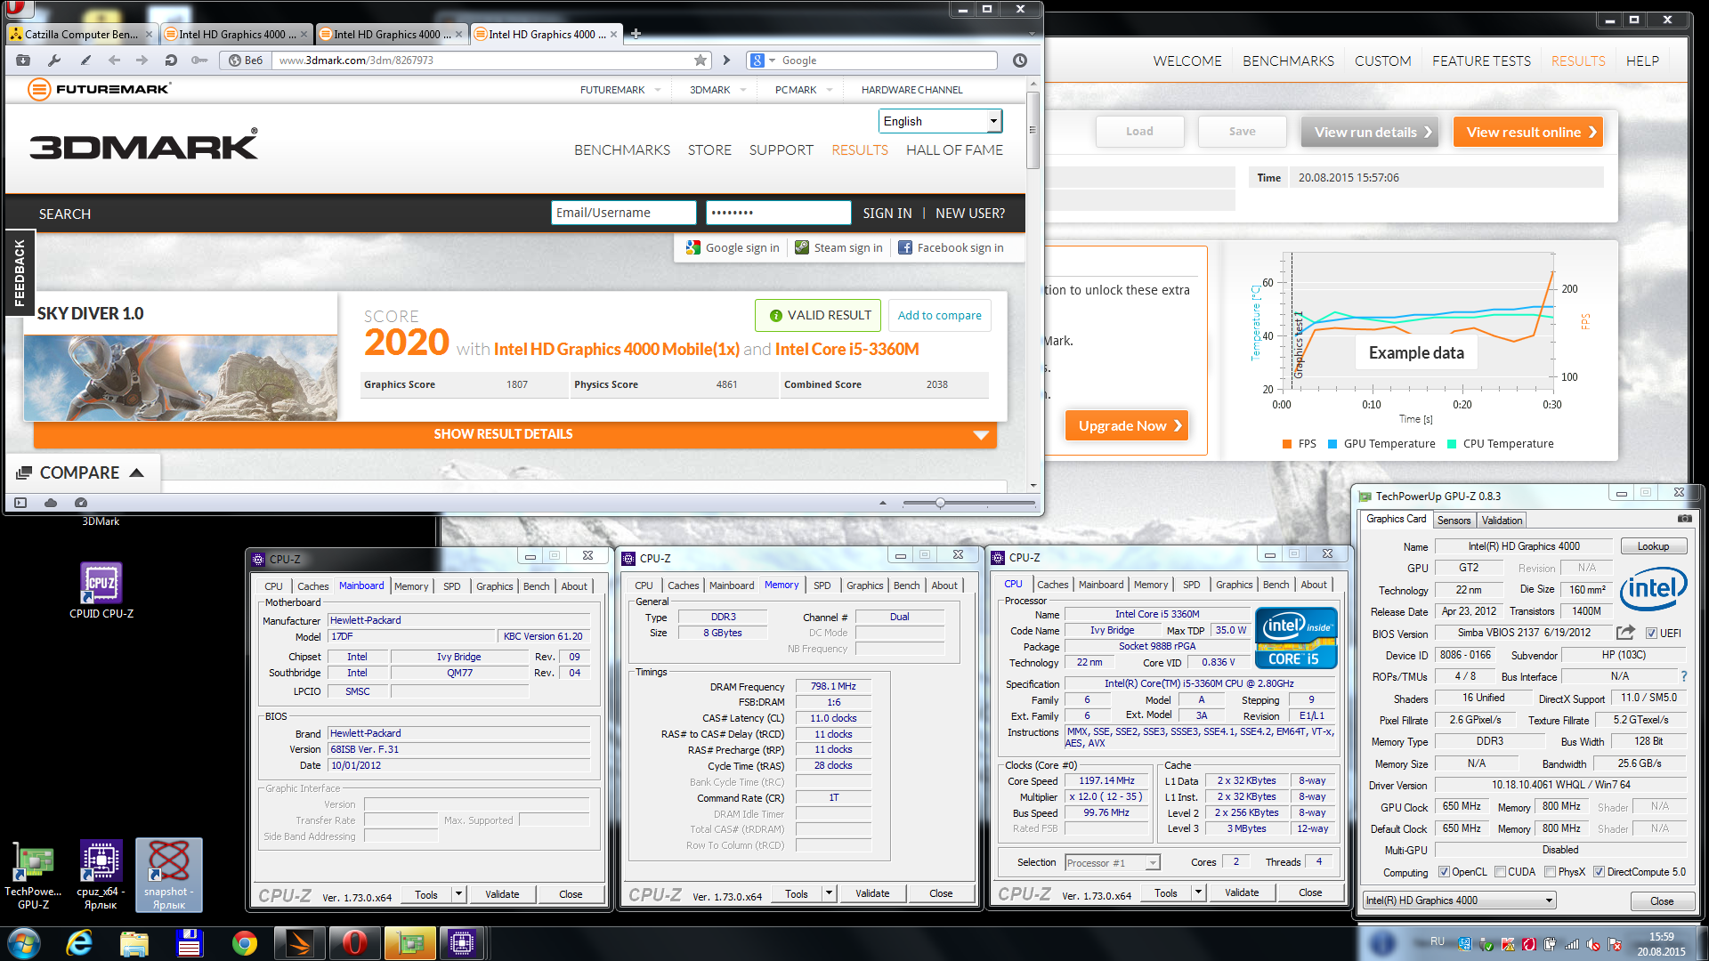Open BENCHMARKS in 3DMark app window
The width and height of the screenshot is (1709, 961).
tap(1288, 61)
